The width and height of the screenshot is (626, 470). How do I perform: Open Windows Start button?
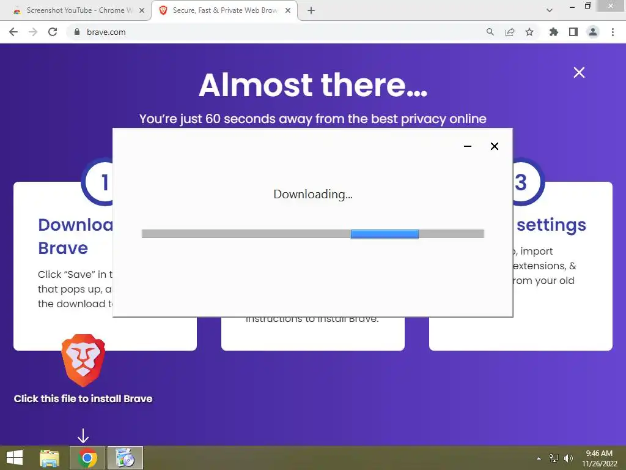(15, 458)
